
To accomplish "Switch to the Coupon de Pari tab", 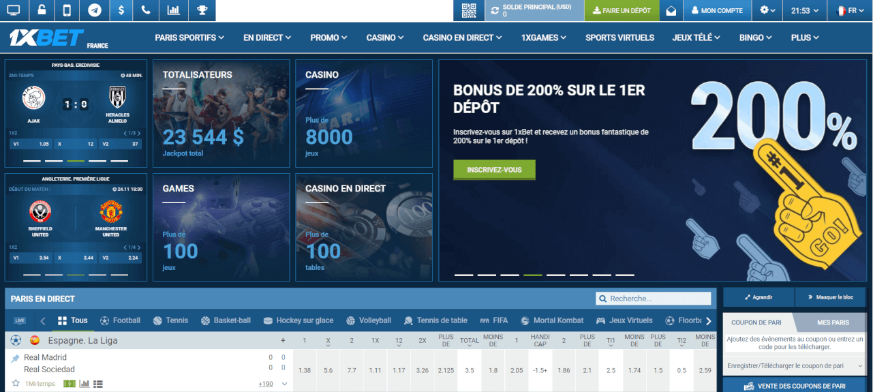I will (756, 322).
